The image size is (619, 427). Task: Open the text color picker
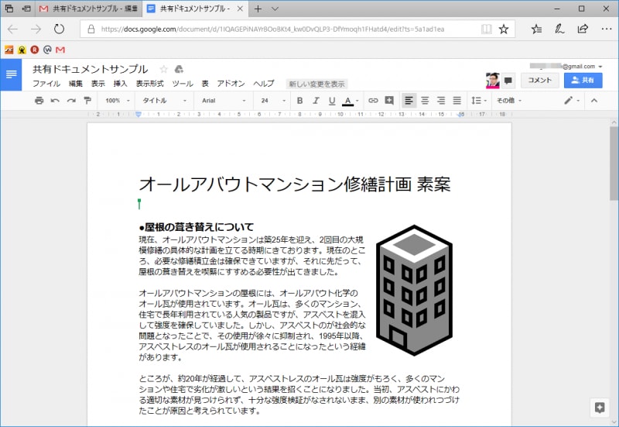pos(351,101)
